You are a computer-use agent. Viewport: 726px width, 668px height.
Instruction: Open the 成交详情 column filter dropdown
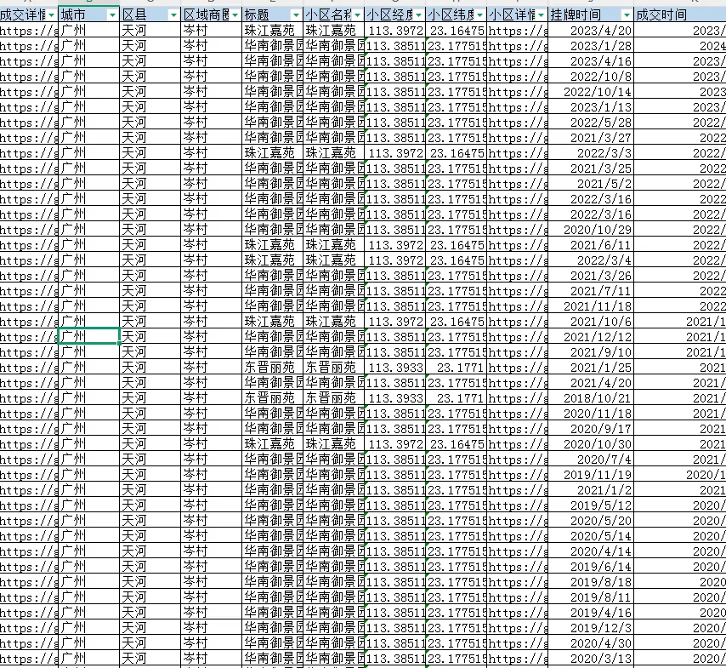coord(51,15)
